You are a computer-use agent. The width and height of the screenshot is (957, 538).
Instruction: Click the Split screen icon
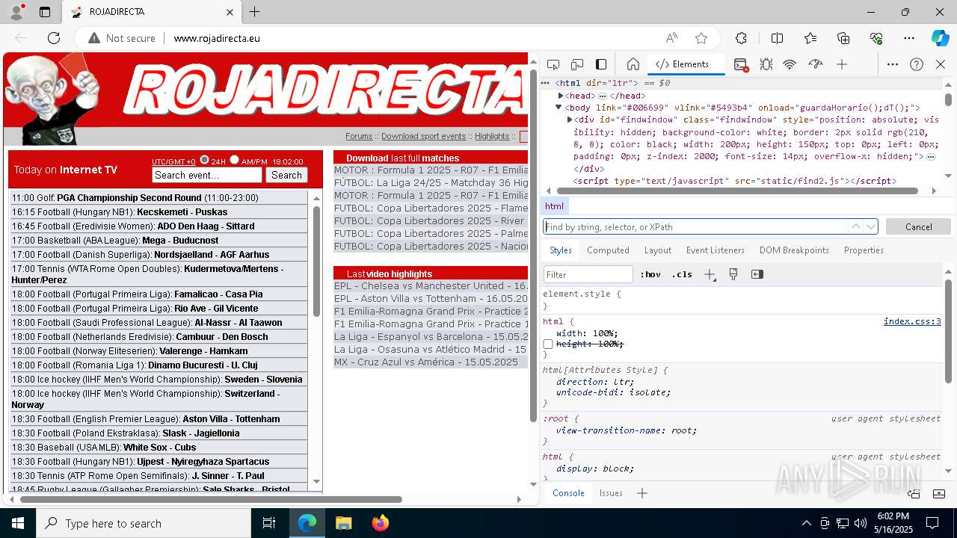(777, 38)
